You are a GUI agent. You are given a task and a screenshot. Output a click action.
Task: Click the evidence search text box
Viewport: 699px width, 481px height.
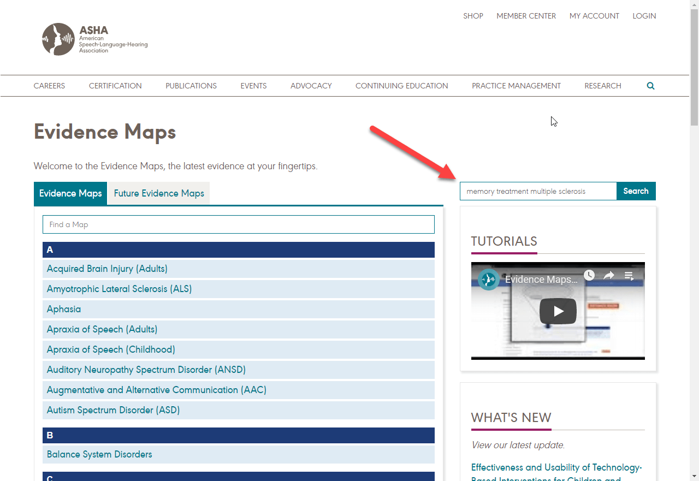(x=538, y=191)
